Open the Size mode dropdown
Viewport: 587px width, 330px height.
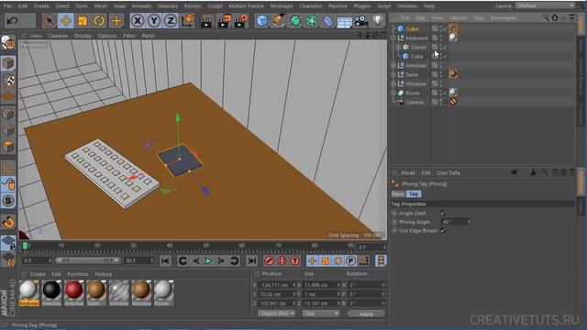click(x=321, y=313)
